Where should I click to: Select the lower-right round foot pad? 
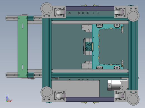[133, 99]
